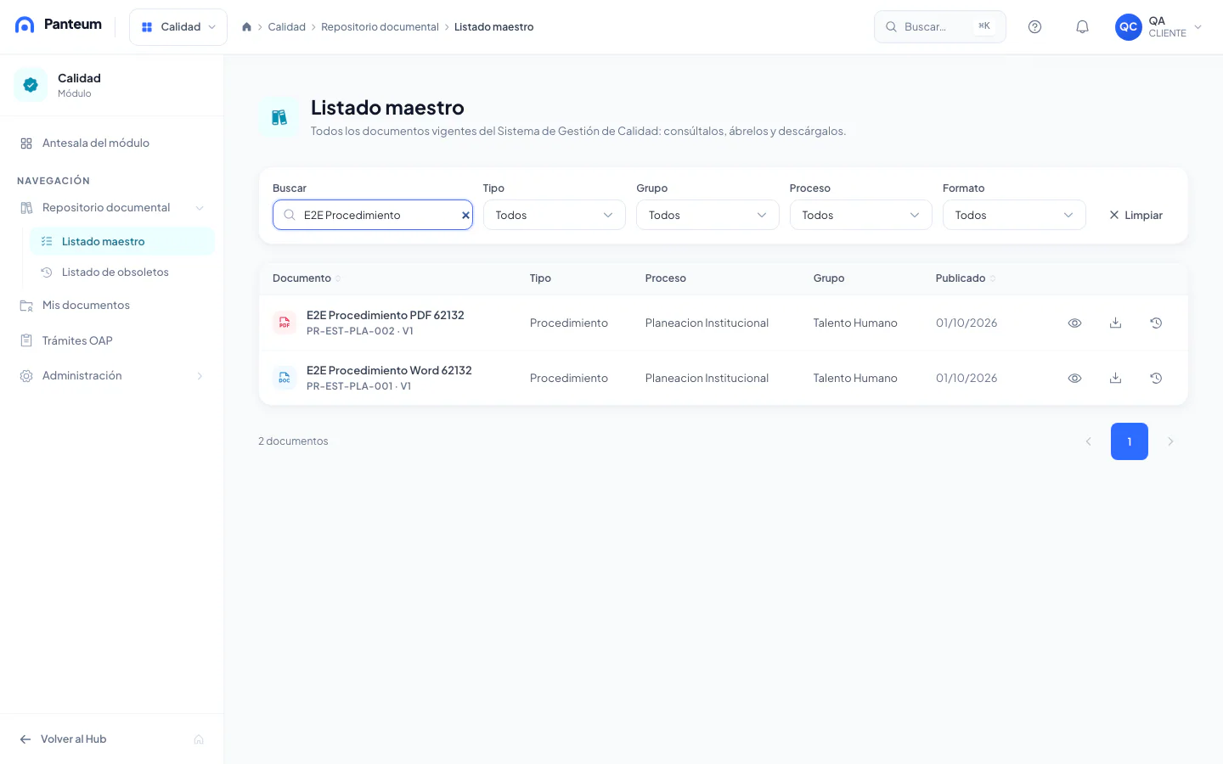Sort table by Documento column
This screenshot has height=764, width=1223.
click(307, 278)
